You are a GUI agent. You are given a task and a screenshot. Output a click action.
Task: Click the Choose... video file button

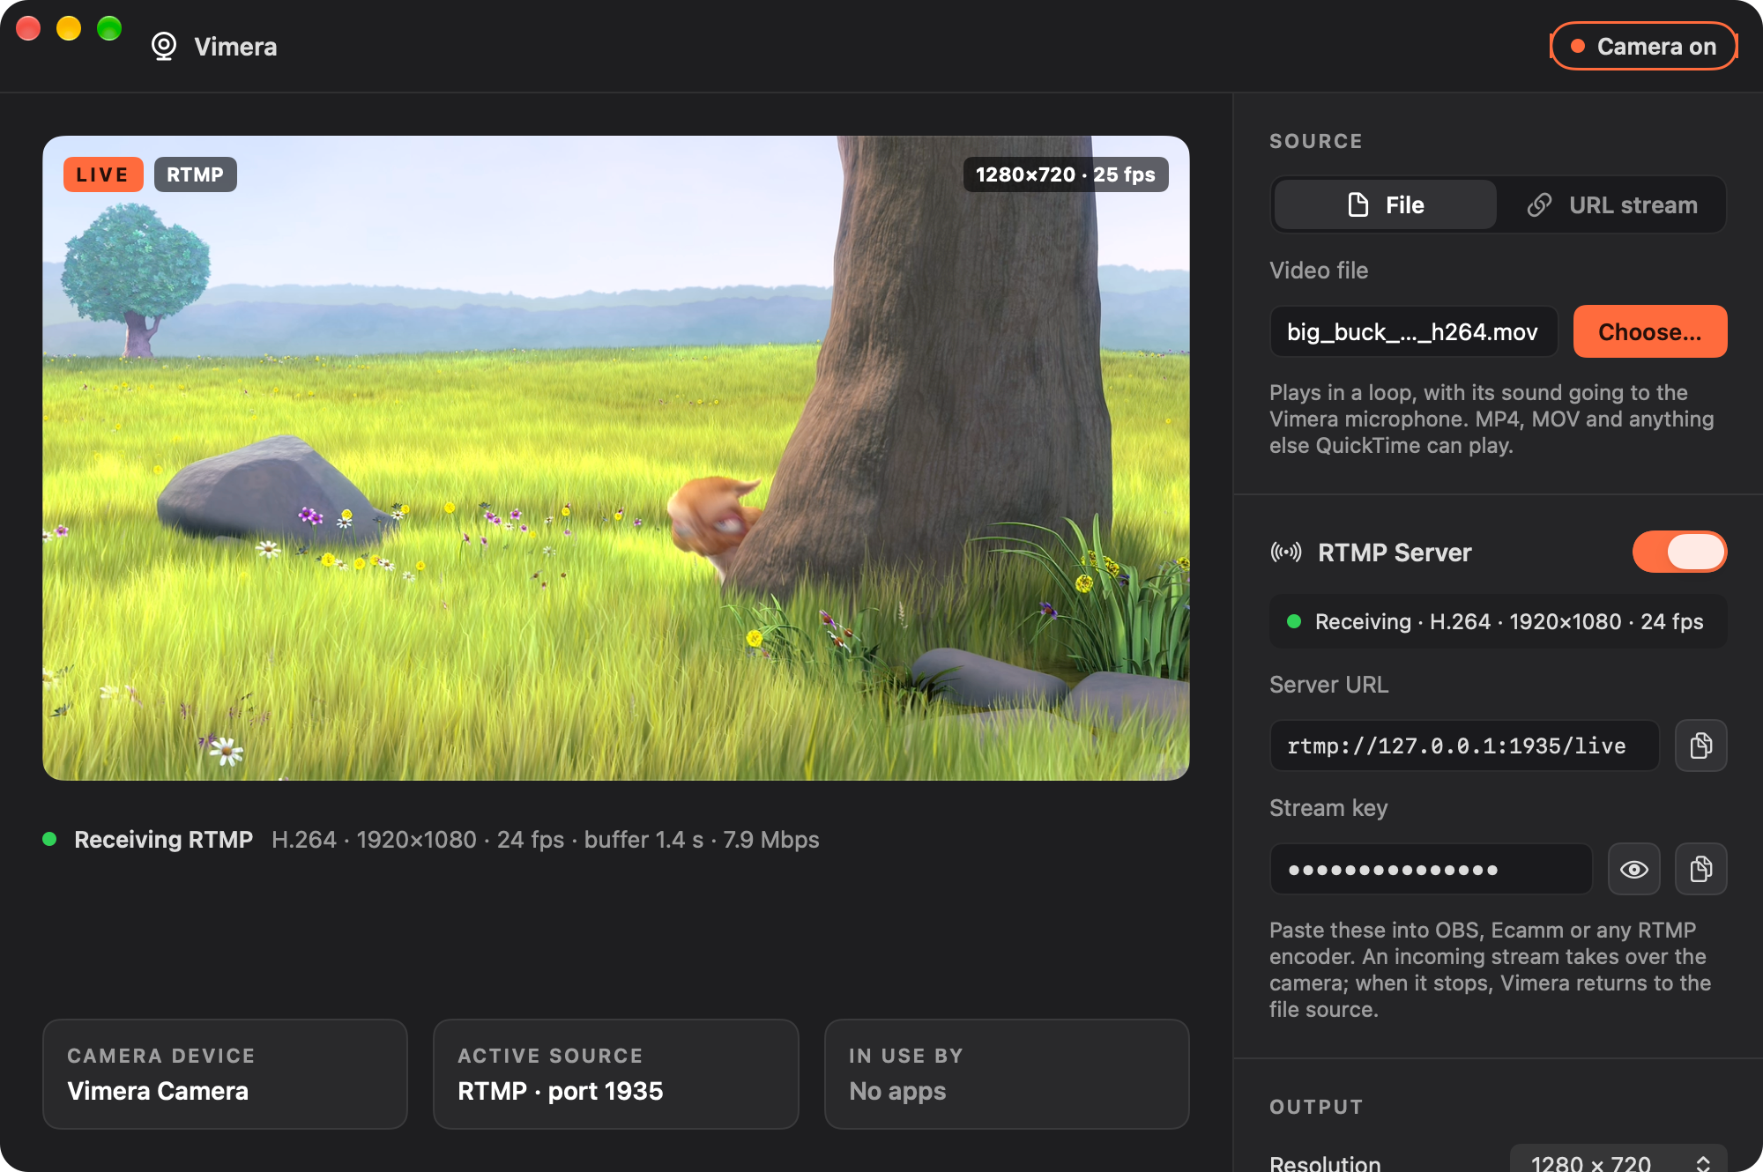1649,331
